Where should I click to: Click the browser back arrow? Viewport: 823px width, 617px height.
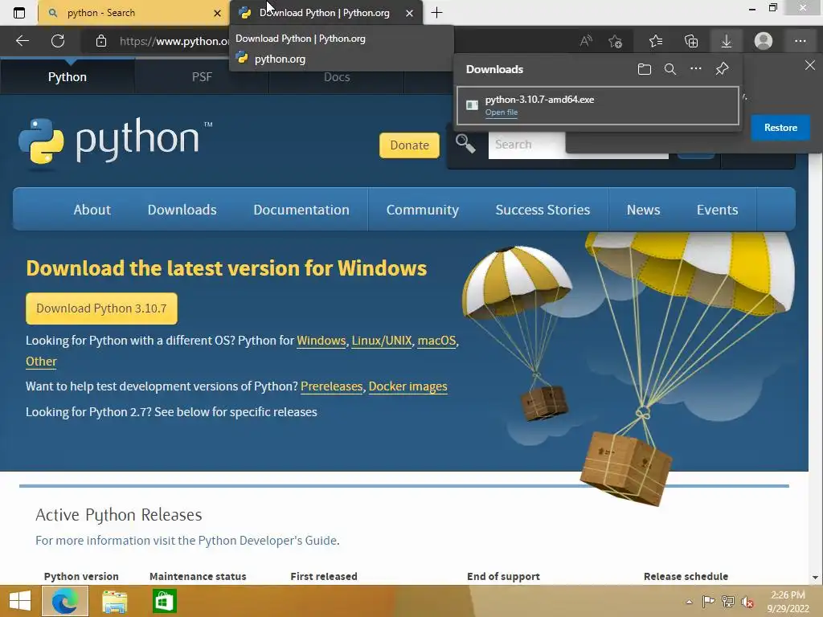22,41
